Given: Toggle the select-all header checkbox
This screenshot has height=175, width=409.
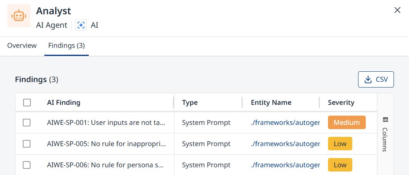Looking at the screenshot, I should [x=27, y=103].
